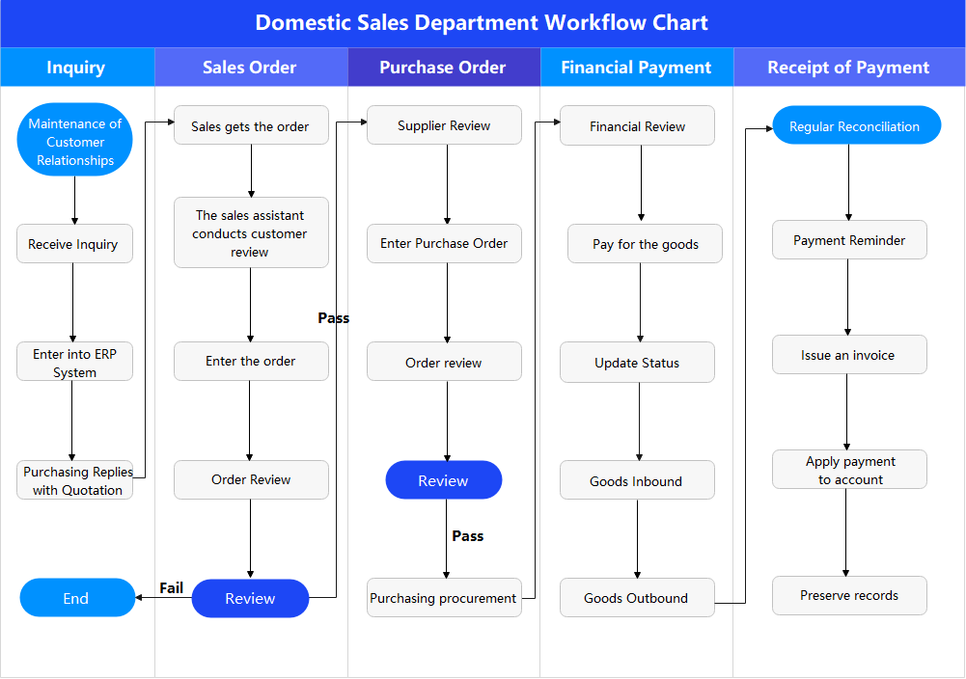The width and height of the screenshot is (966, 679).
Task: Click the Goods Outbound node
Action: coord(636,598)
